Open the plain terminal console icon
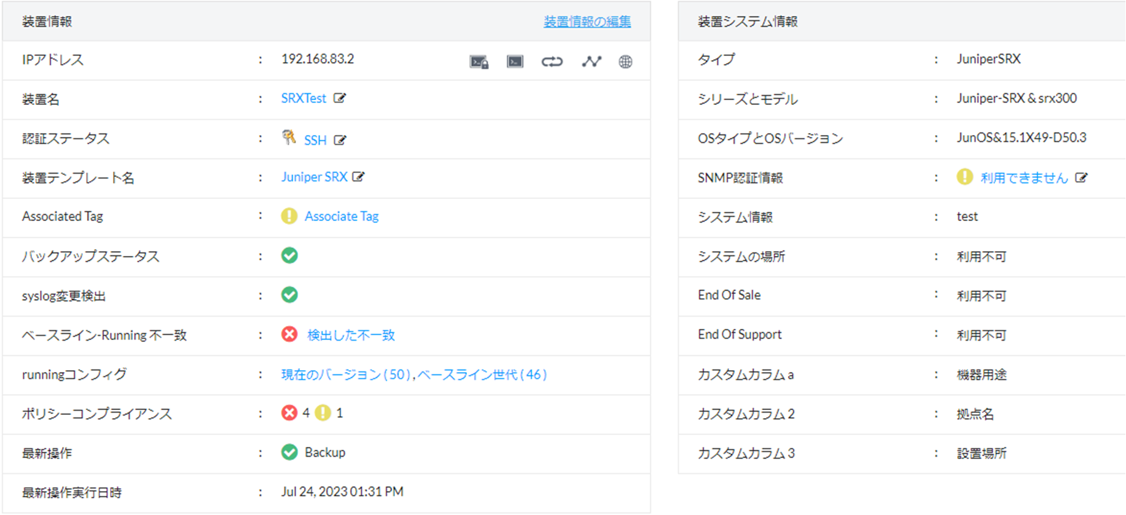Screen dimensions: 1126x515 (515, 61)
